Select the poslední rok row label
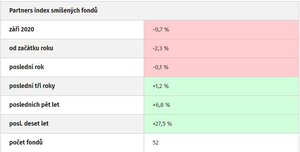This screenshot has width=300, height=152. [27, 67]
